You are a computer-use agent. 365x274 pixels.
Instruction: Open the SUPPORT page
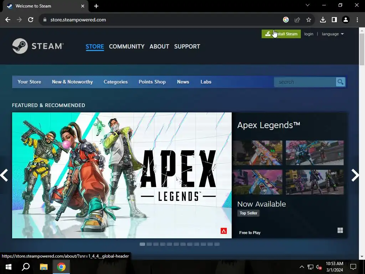point(187,46)
